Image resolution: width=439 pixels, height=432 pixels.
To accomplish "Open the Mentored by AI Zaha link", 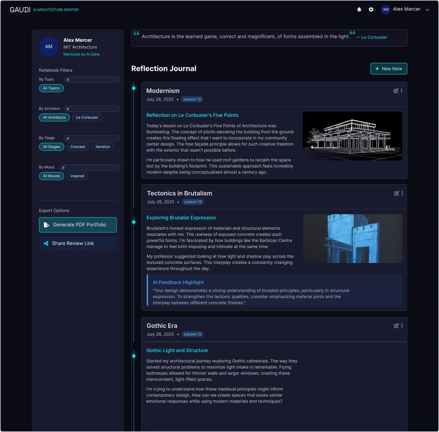I will click(x=81, y=54).
